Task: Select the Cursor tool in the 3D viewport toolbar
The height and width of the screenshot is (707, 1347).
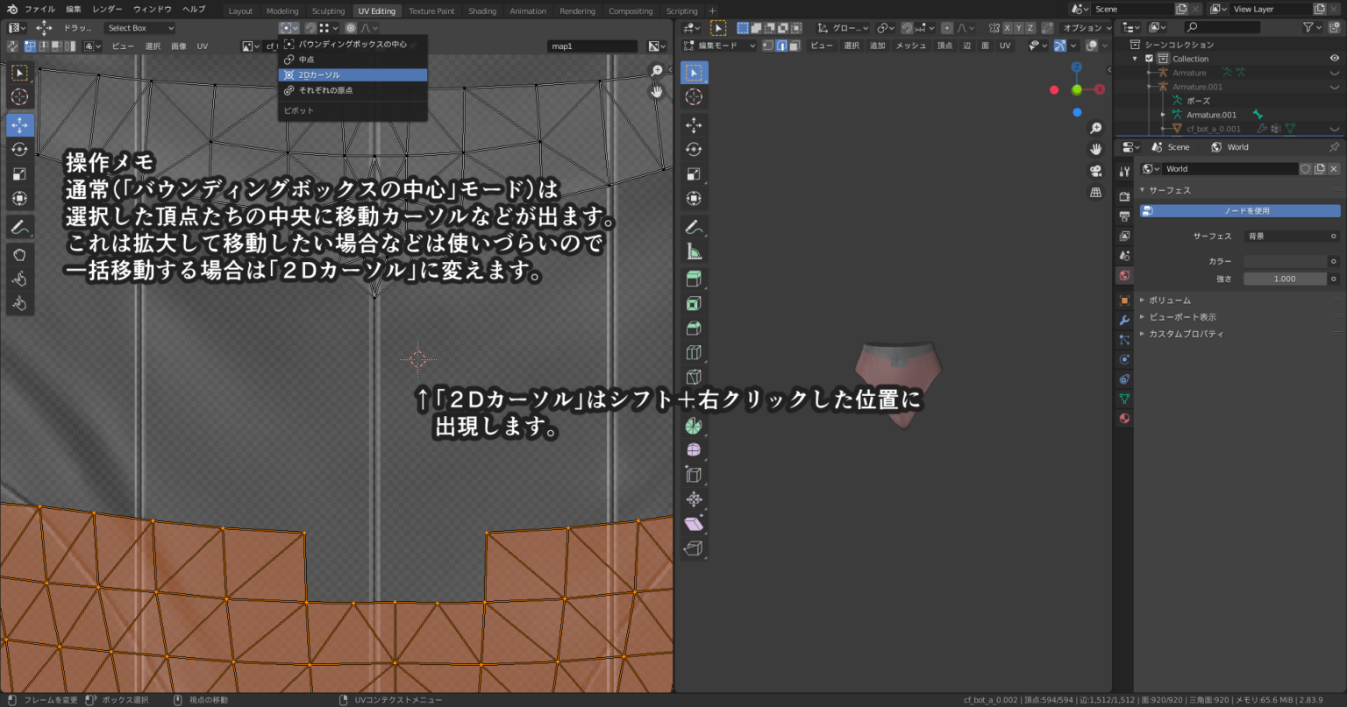Action: point(694,97)
